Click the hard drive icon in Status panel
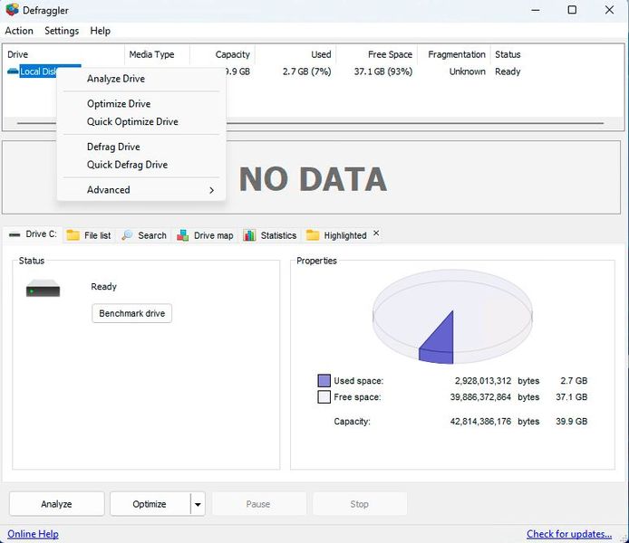 tap(43, 289)
